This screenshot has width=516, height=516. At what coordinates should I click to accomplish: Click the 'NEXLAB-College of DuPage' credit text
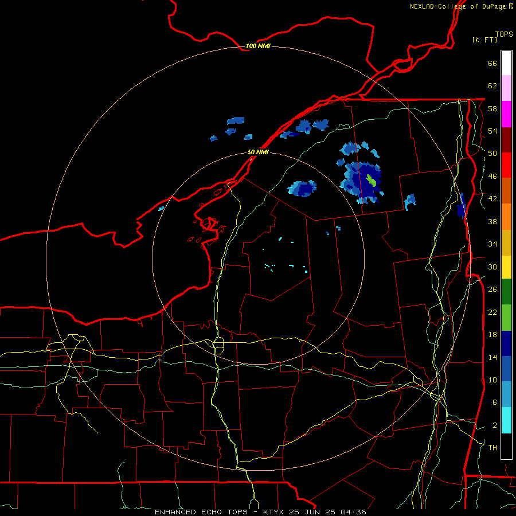pos(458,6)
